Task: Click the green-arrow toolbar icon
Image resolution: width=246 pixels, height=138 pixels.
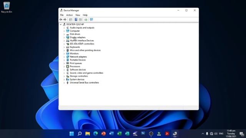Action: (x=86, y=20)
